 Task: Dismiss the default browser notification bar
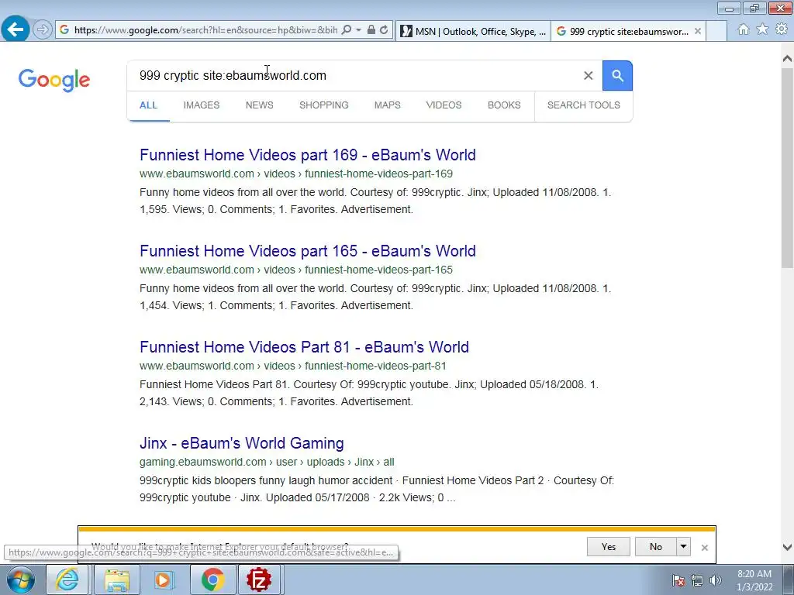click(x=704, y=548)
